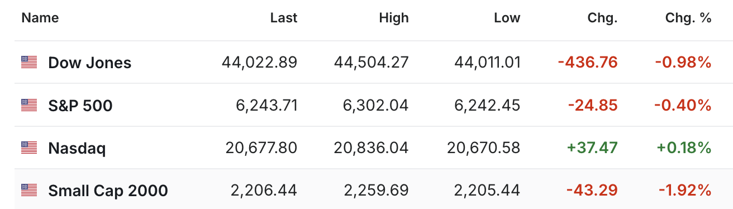733x209 pixels.
Task: Select Dow Jones change value -436.76
Action: 588,62
